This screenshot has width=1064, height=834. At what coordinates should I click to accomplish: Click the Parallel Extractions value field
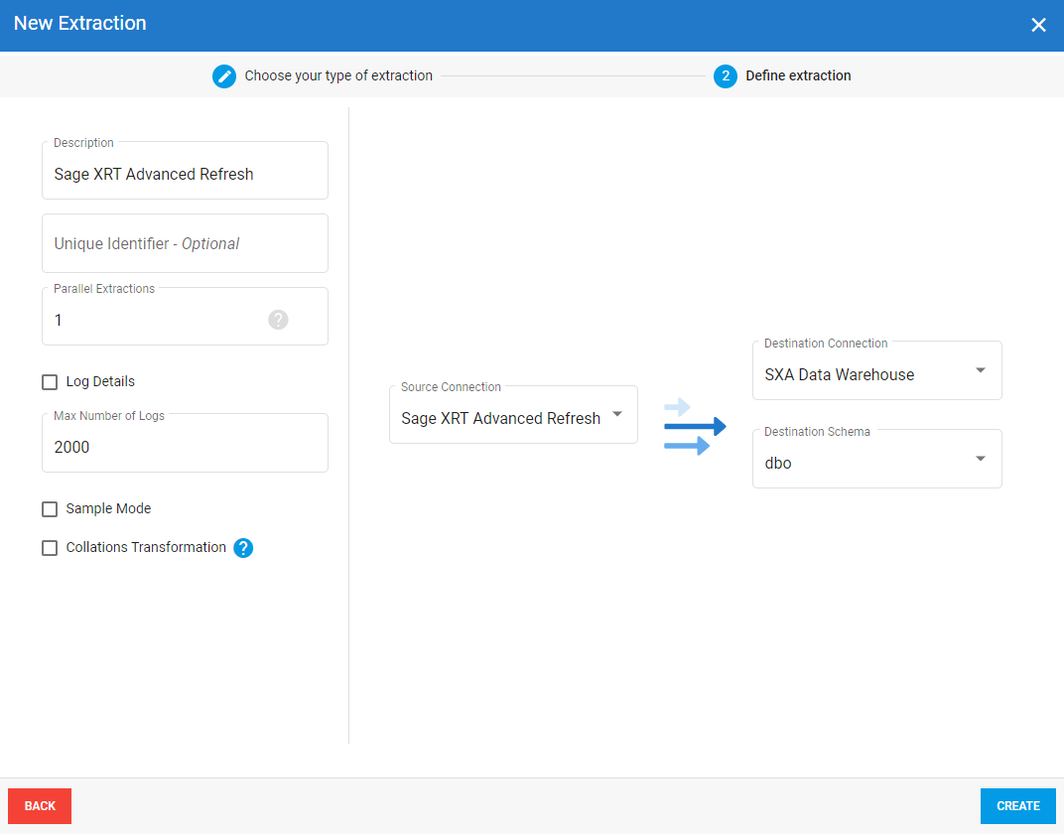click(x=154, y=321)
